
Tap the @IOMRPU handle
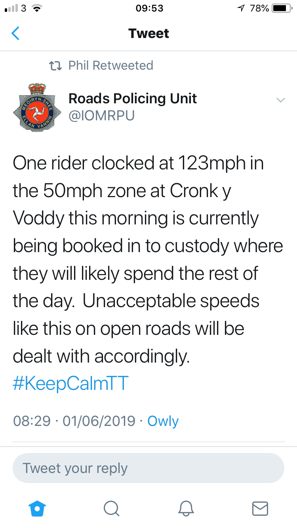pos(101,116)
